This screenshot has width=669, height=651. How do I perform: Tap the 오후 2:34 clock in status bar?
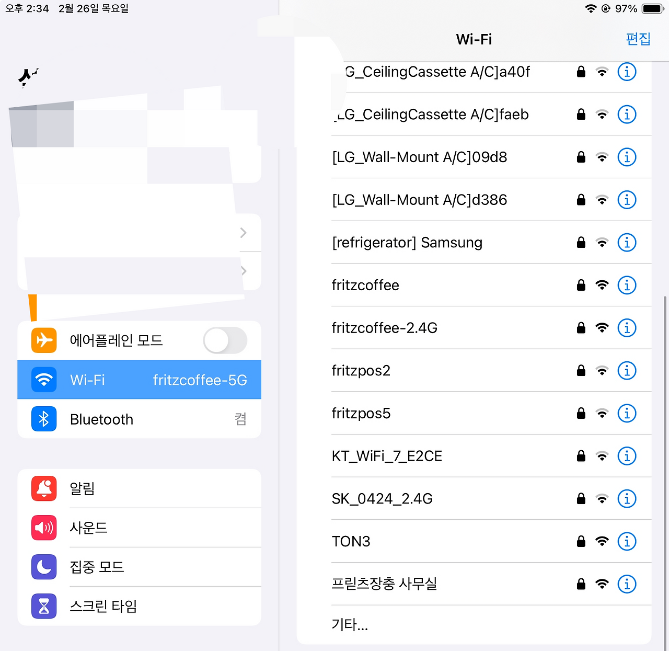pos(27,8)
